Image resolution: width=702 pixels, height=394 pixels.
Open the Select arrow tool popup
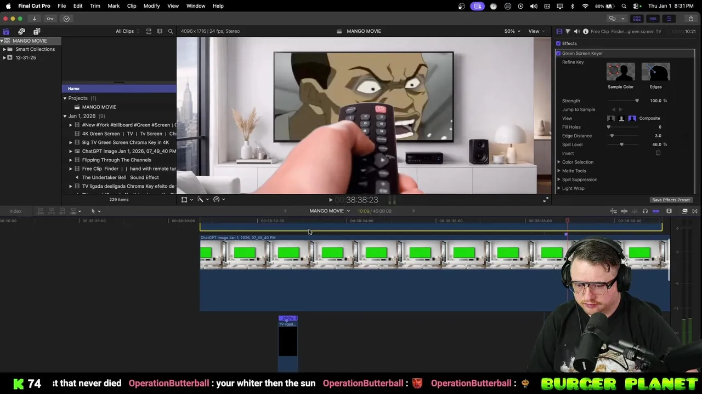click(x=95, y=211)
